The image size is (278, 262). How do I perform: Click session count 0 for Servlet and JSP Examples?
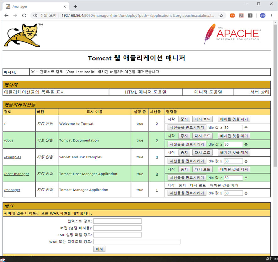(157, 157)
